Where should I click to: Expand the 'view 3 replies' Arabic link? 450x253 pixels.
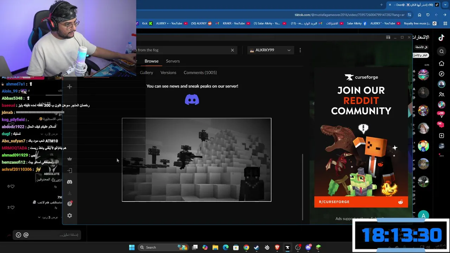click(48, 217)
